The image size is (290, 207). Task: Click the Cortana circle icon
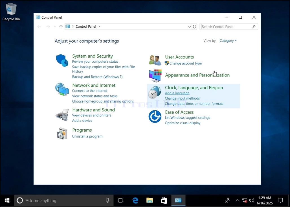coord(20,200)
